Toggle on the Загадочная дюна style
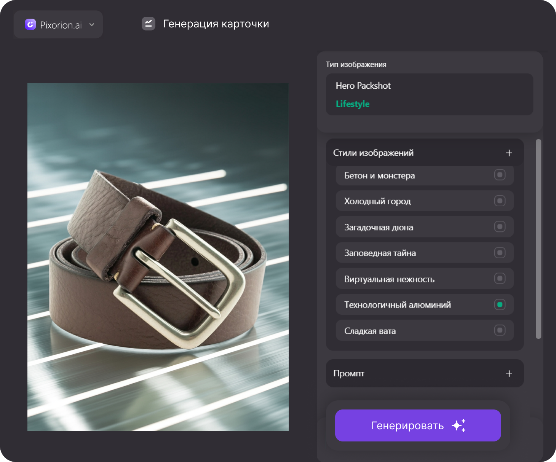The width and height of the screenshot is (556, 462). (500, 226)
